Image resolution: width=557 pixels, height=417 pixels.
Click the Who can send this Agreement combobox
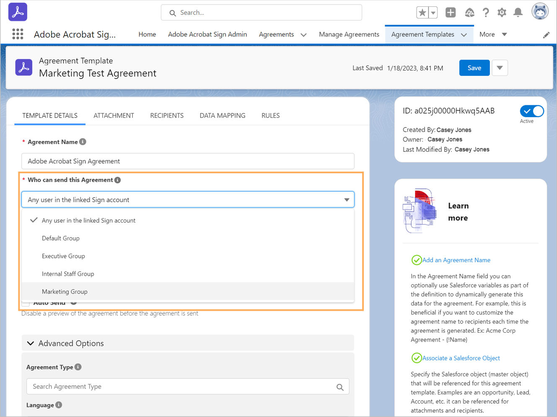point(188,200)
